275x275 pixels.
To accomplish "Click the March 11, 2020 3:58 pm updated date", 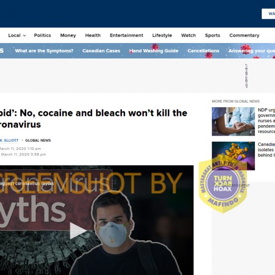I will 23,154.
